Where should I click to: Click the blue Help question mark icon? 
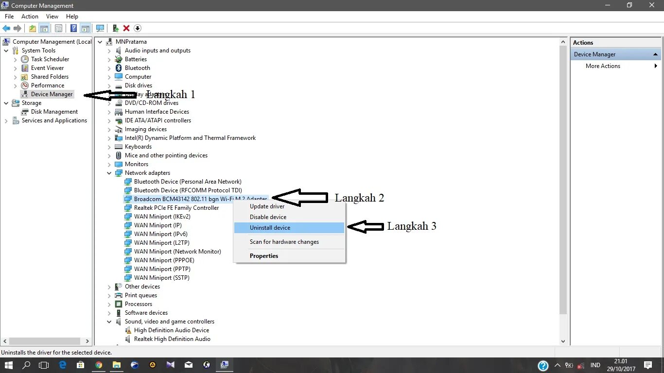74,28
